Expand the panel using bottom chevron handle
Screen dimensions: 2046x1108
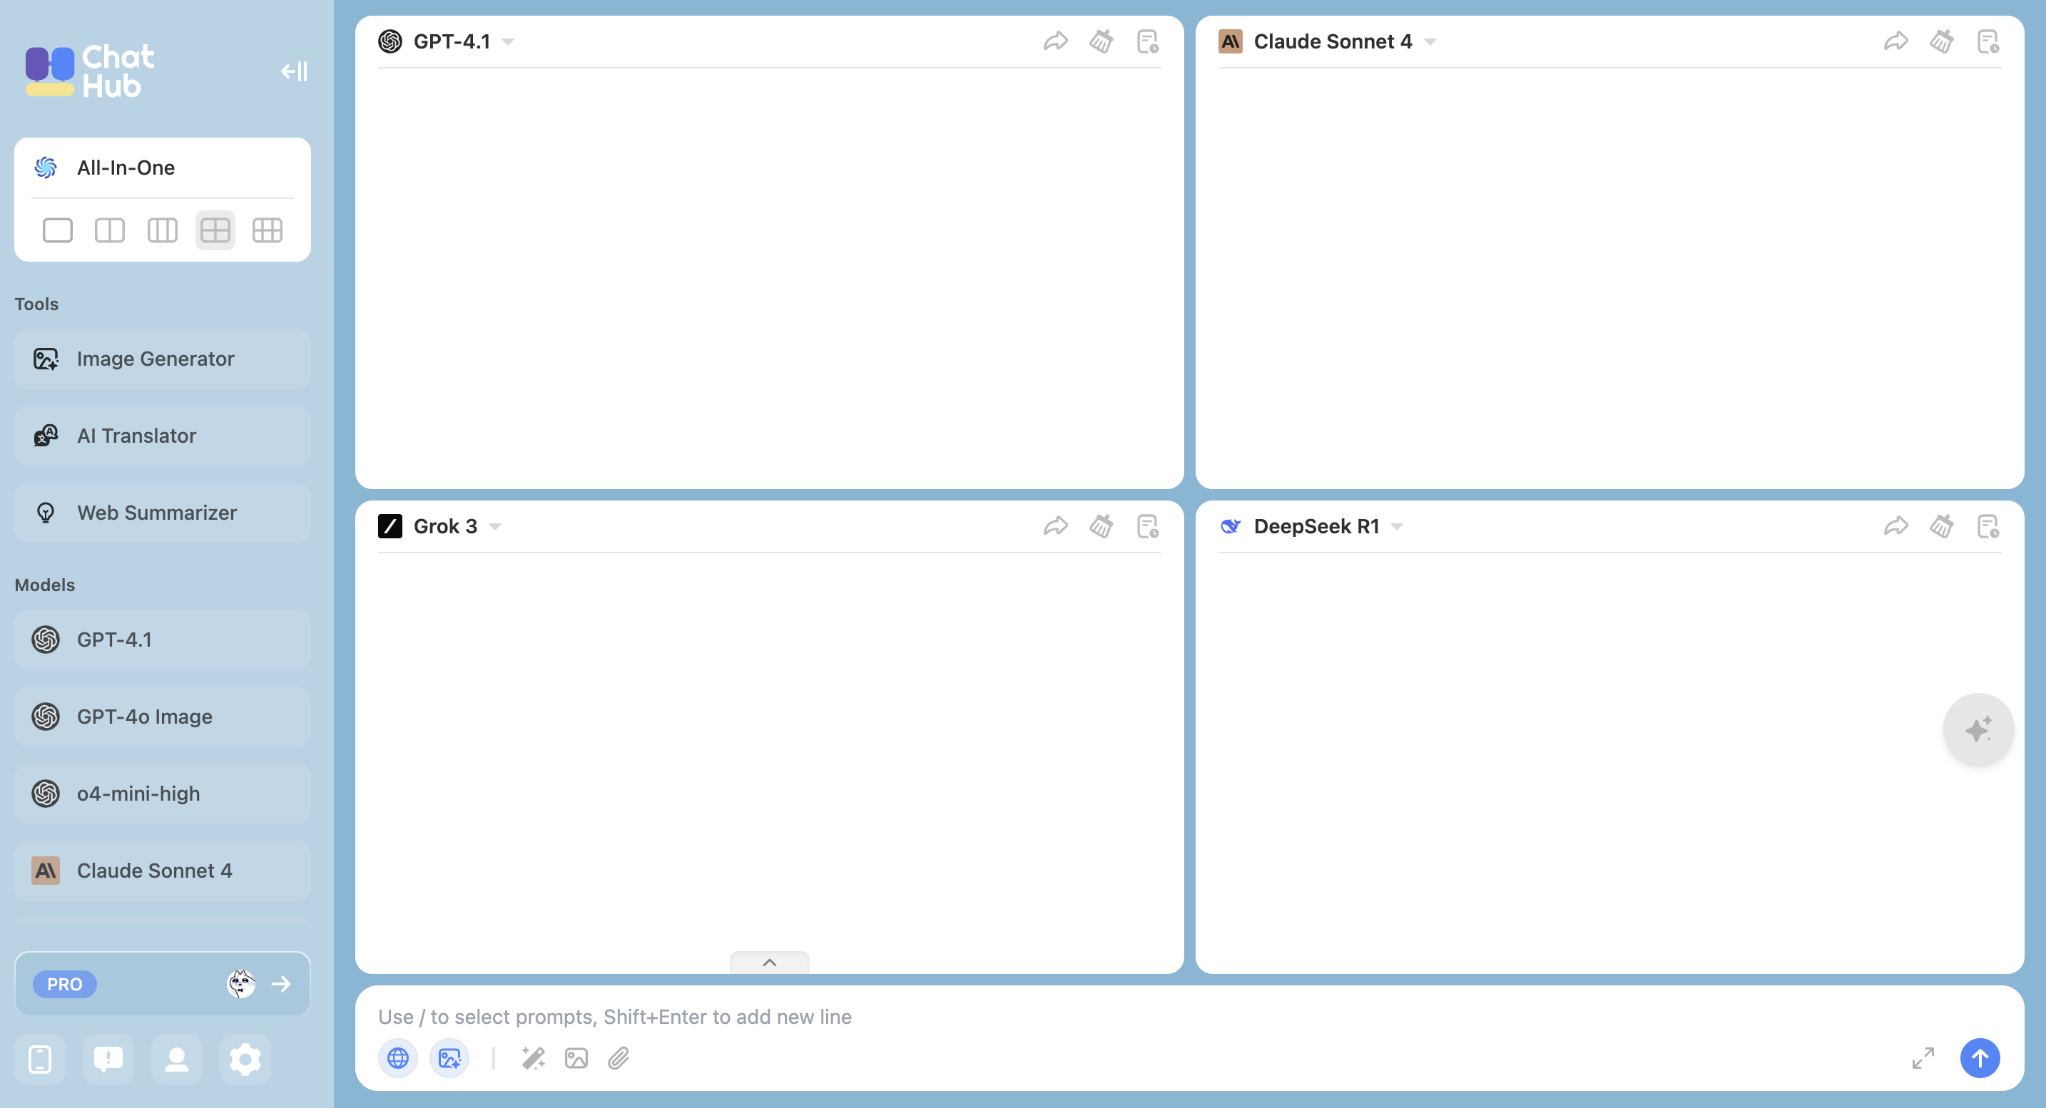(769, 962)
